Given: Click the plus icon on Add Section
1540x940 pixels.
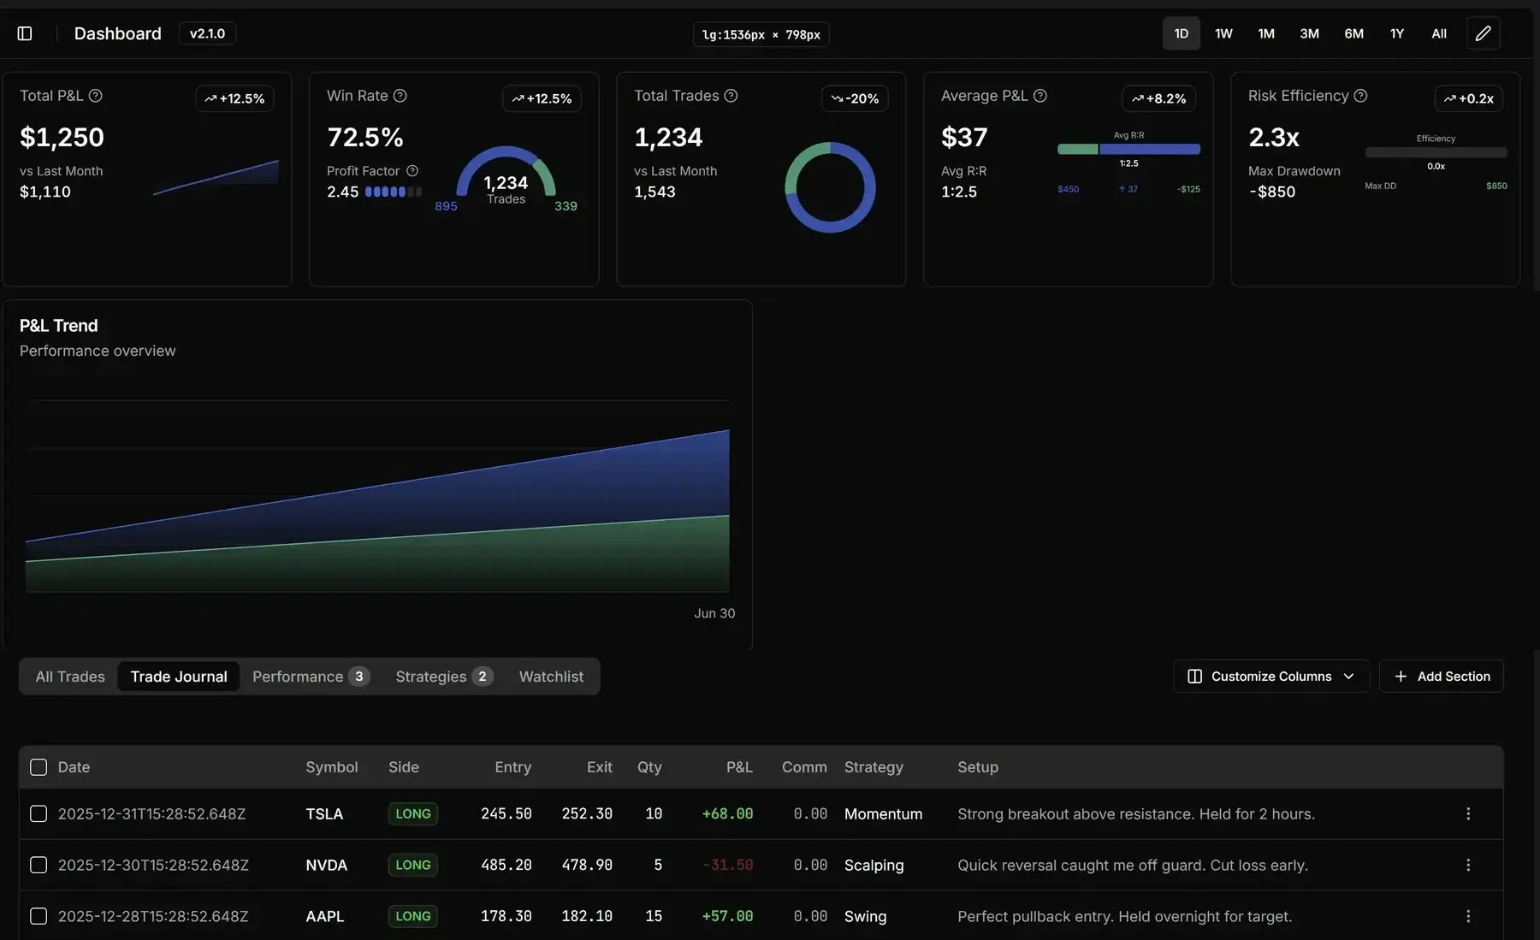Looking at the screenshot, I should click(x=1401, y=677).
